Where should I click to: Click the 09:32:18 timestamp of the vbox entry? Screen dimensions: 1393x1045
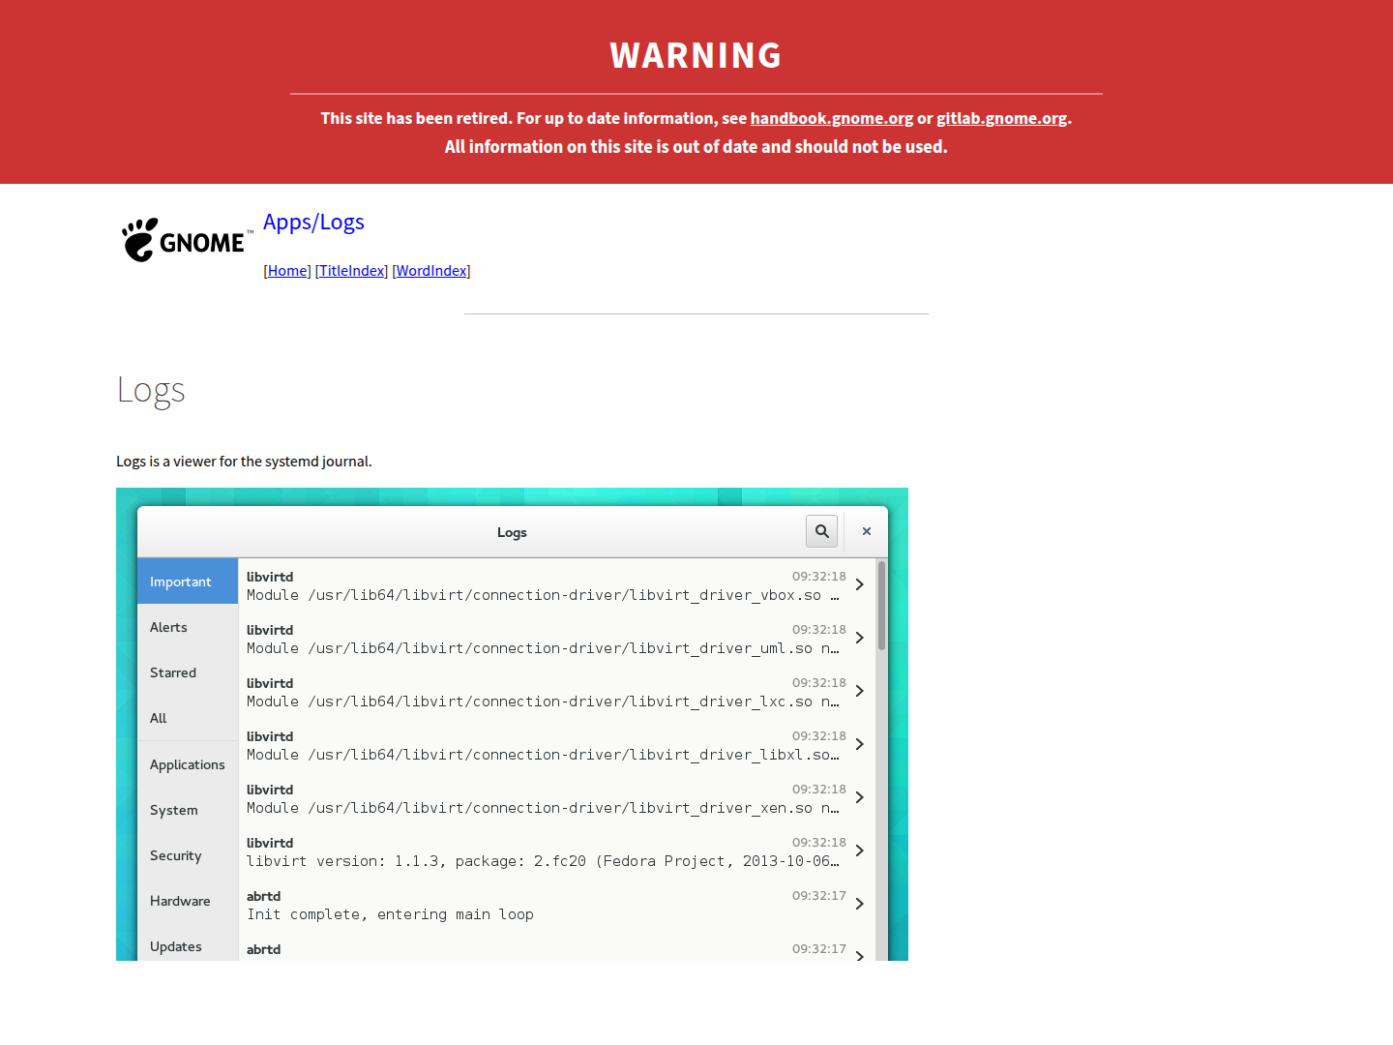(x=819, y=577)
